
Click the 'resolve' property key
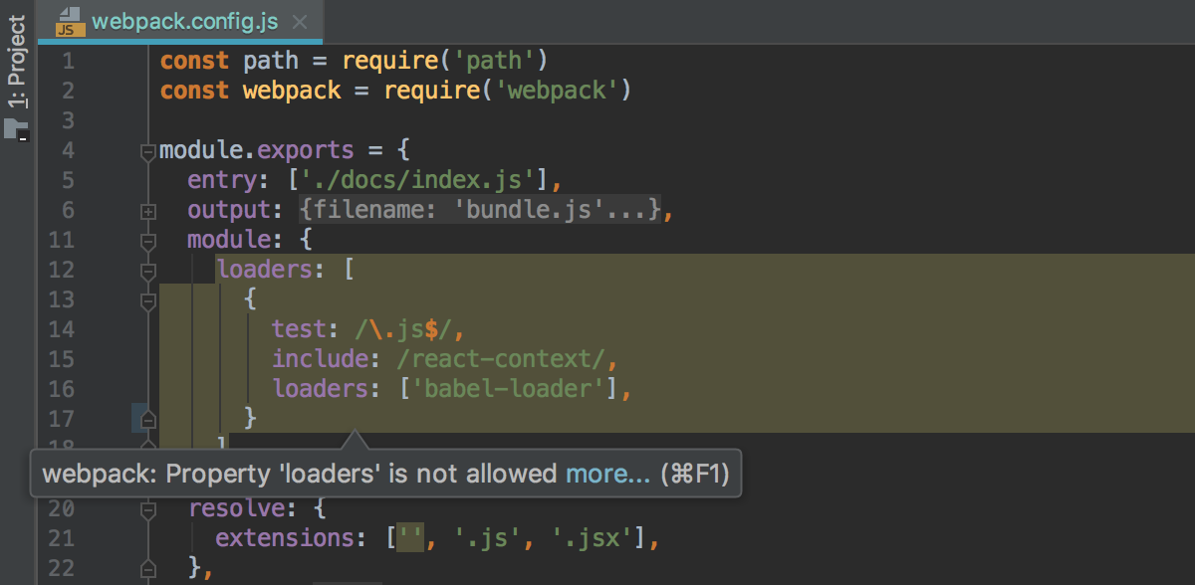(236, 508)
